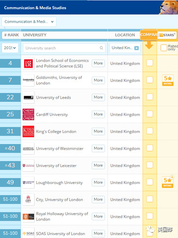Viewport: 178px width, 238px height.
Task: Click More button for Goldsmiths
Action: coord(98,80)
